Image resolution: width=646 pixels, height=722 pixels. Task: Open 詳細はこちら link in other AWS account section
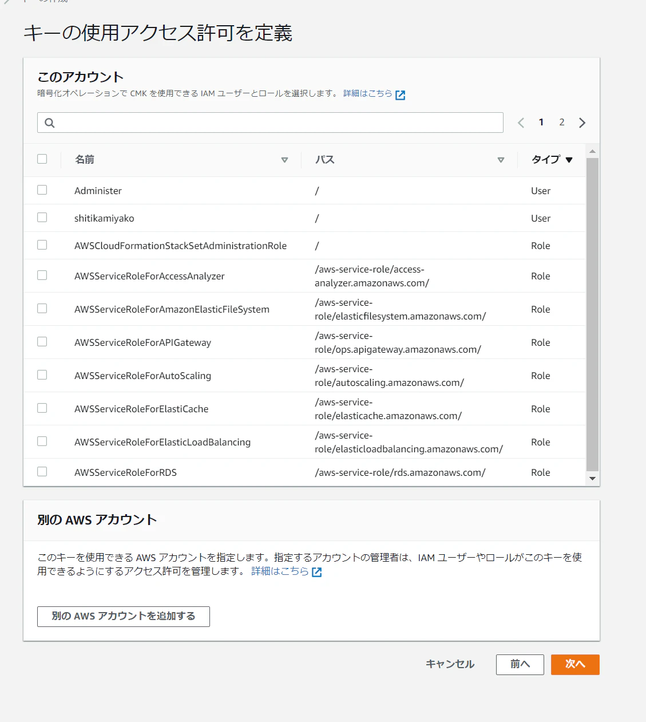pyautogui.click(x=280, y=571)
